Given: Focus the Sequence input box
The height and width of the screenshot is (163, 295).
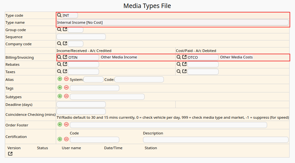Looking at the screenshot, I should click(81, 37).
